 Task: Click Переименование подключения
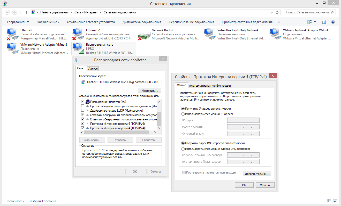(192, 22)
